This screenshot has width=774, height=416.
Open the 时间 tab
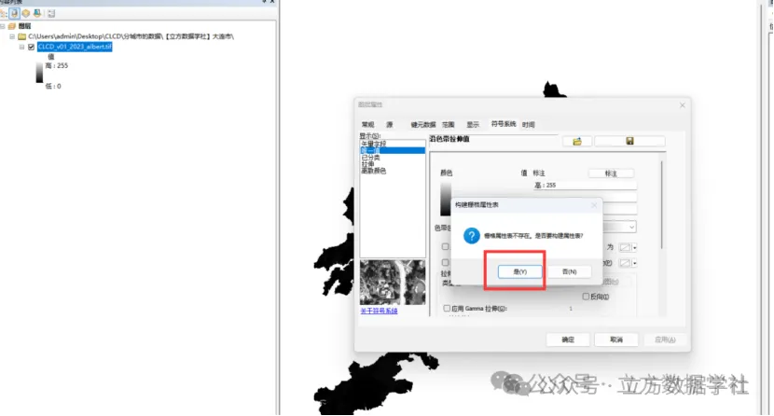pos(529,125)
